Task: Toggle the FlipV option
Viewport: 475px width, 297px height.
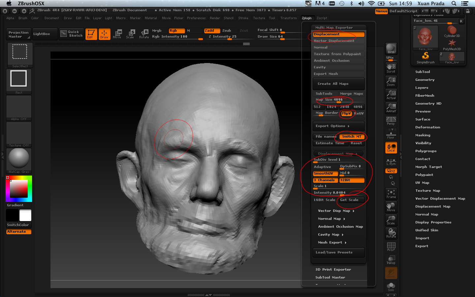Action: coord(346,113)
